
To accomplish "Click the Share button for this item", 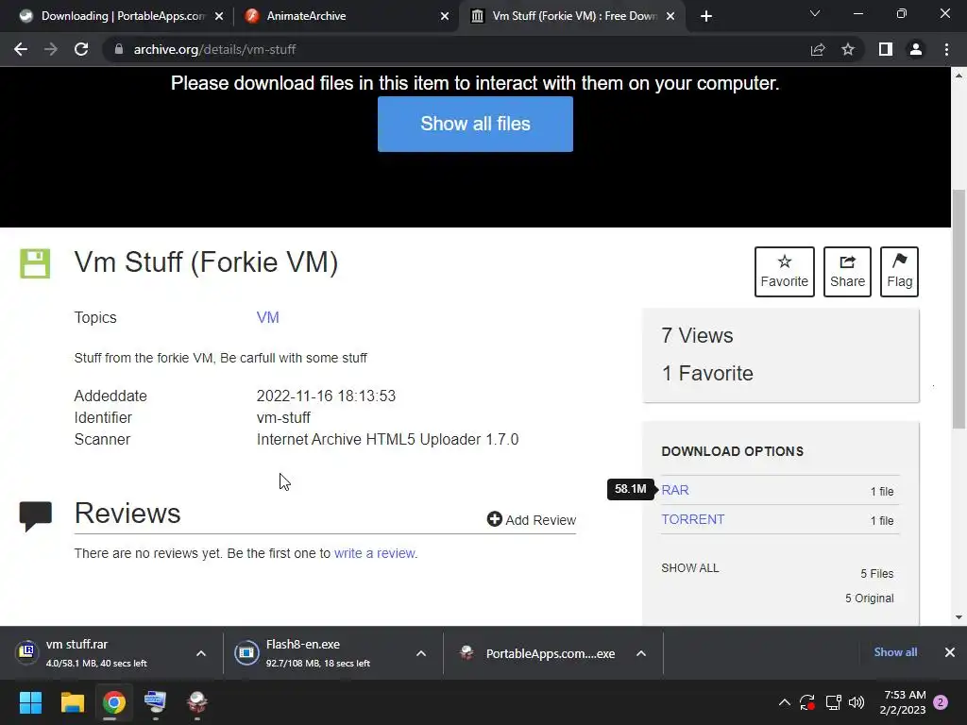I will pyautogui.click(x=847, y=271).
